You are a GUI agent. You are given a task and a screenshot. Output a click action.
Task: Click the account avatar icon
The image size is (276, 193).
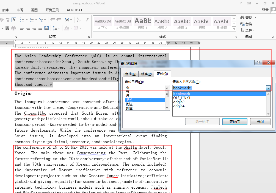[274, 10]
